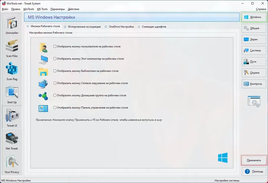Open the Действие menu

[x=73, y=9]
